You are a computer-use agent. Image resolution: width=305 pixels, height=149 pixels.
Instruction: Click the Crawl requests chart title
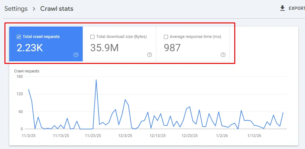coord(27,71)
